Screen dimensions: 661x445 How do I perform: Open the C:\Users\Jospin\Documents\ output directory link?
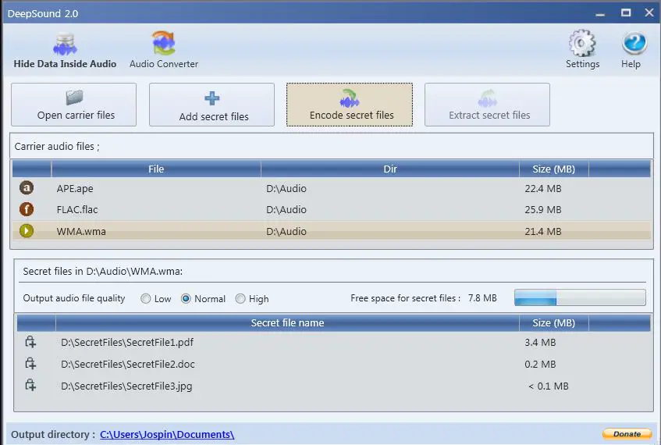(167, 434)
